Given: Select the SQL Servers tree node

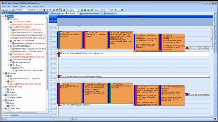Looking at the screenshot, I should tap(12, 73).
